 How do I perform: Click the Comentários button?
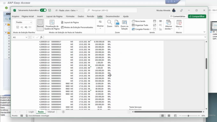click(178, 16)
